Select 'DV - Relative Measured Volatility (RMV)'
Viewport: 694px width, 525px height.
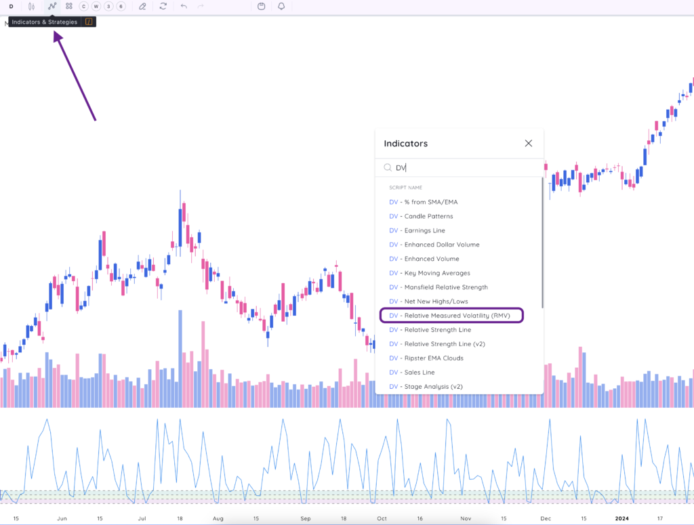(x=451, y=315)
